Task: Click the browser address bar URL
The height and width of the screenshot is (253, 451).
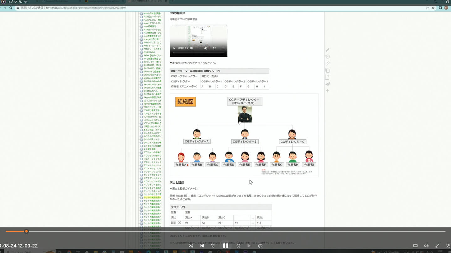Action: 86,7
